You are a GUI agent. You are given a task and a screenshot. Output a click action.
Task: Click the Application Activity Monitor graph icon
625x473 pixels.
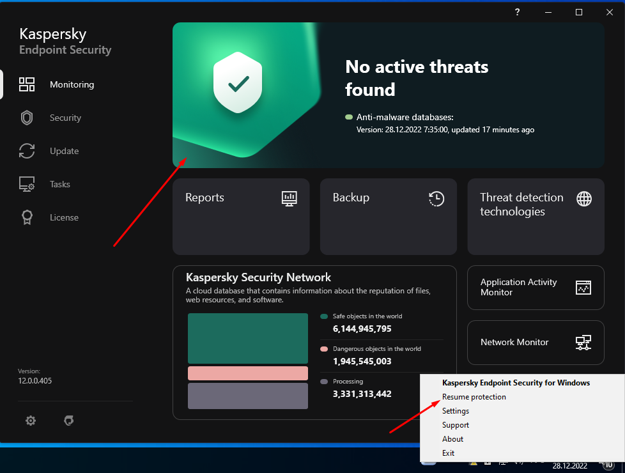(583, 288)
